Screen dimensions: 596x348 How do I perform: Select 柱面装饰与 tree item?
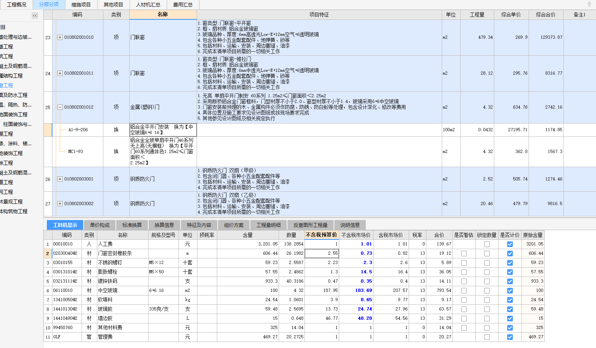click(17, 124)
